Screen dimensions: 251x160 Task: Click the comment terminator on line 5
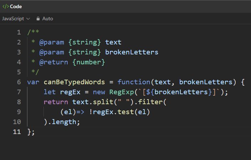(35, 72)
